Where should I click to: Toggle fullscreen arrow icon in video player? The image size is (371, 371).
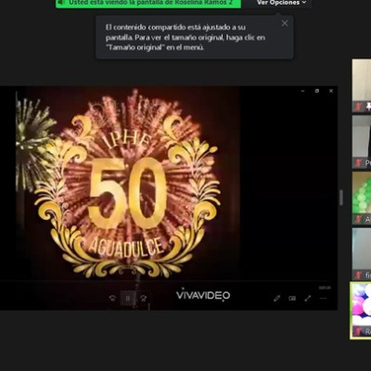308,299
